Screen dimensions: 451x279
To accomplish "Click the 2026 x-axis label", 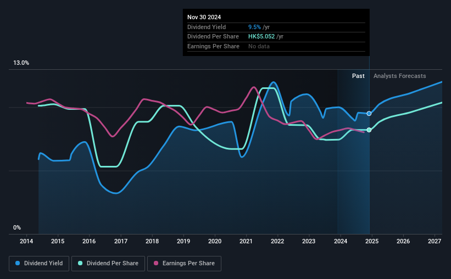I will coord(403,241).
